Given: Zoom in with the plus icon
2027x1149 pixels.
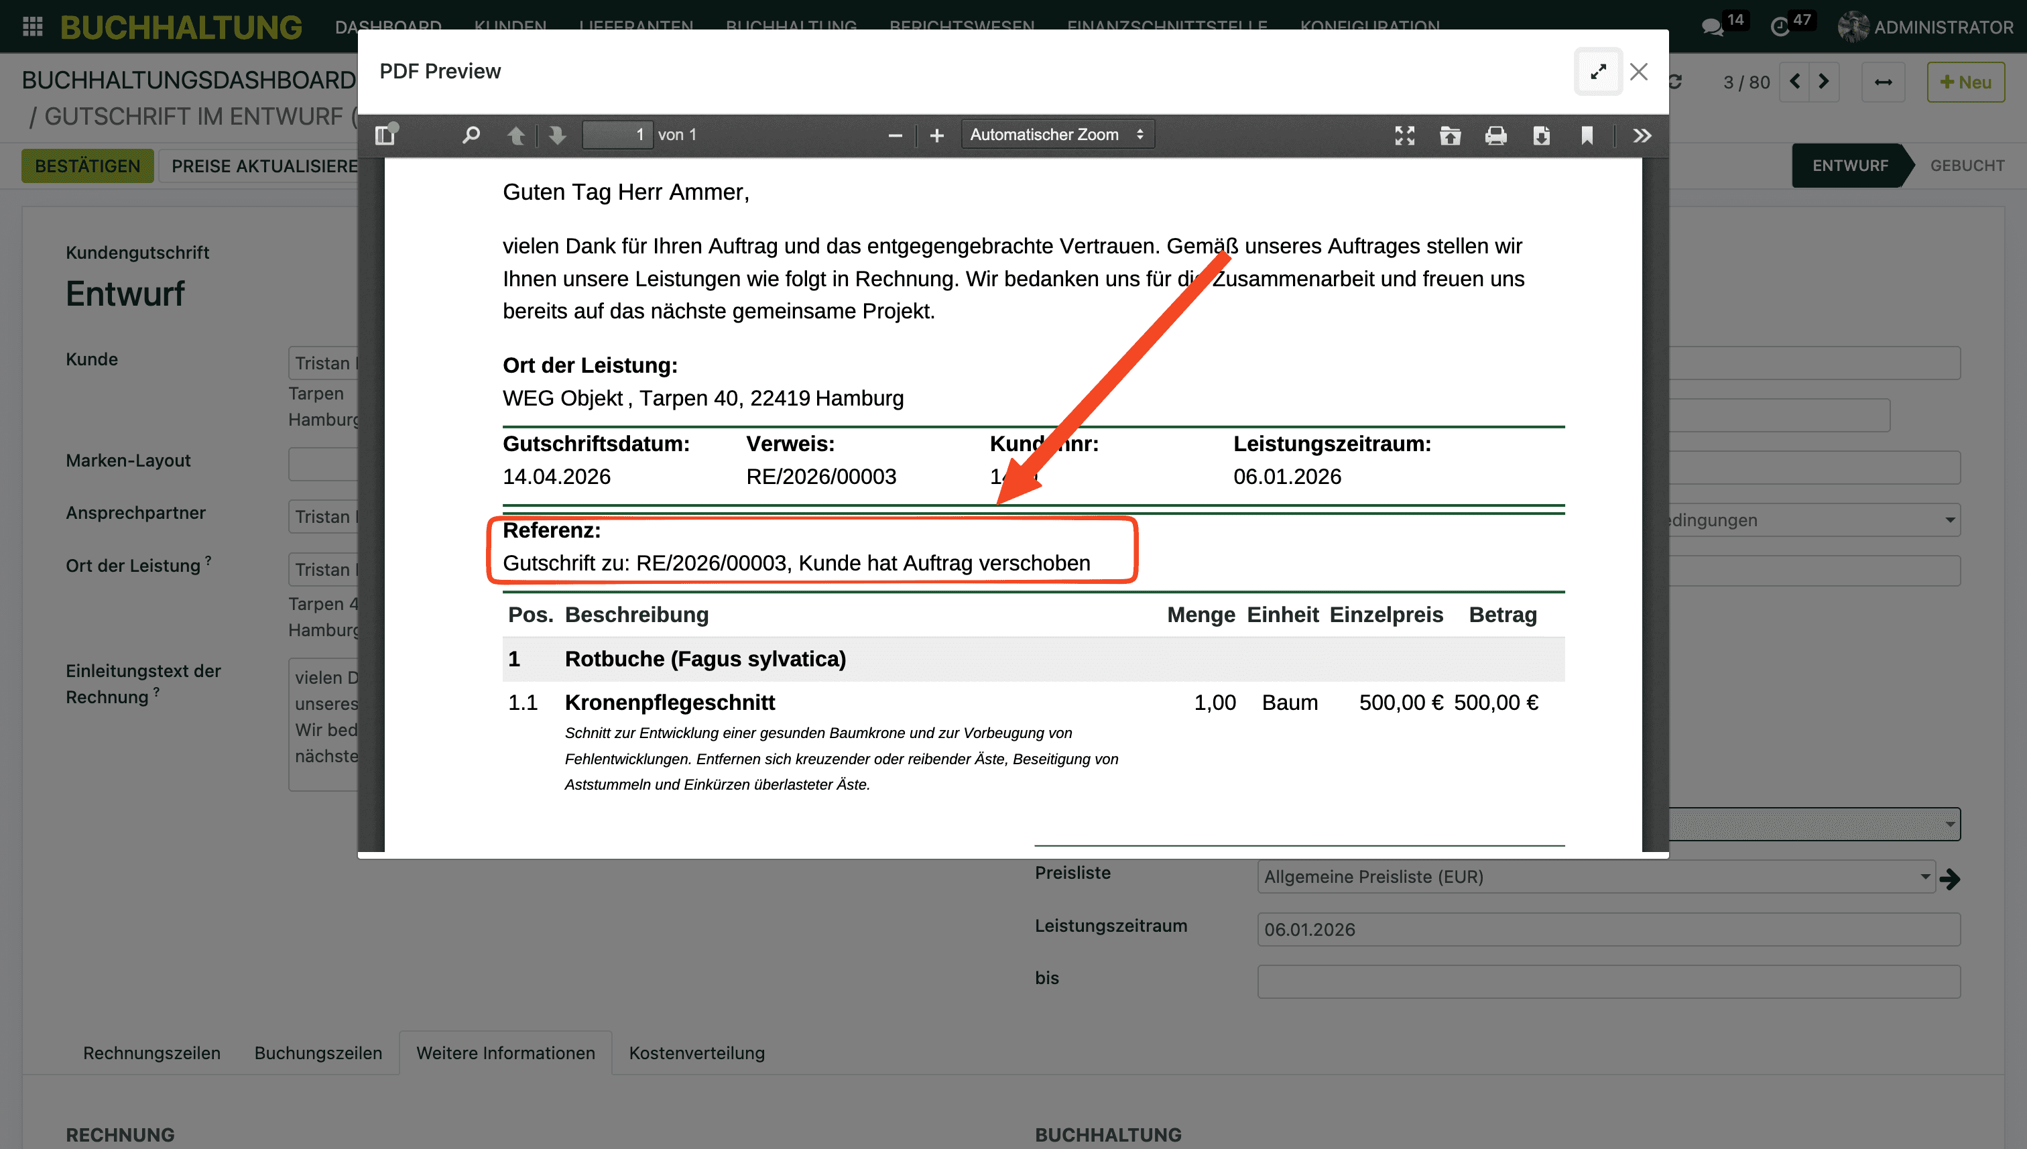Looking at the screenshot, I should pyautogui.click(x=936, y=135).
